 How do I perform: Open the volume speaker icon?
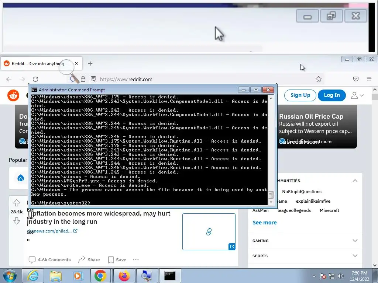pos(341,276)
